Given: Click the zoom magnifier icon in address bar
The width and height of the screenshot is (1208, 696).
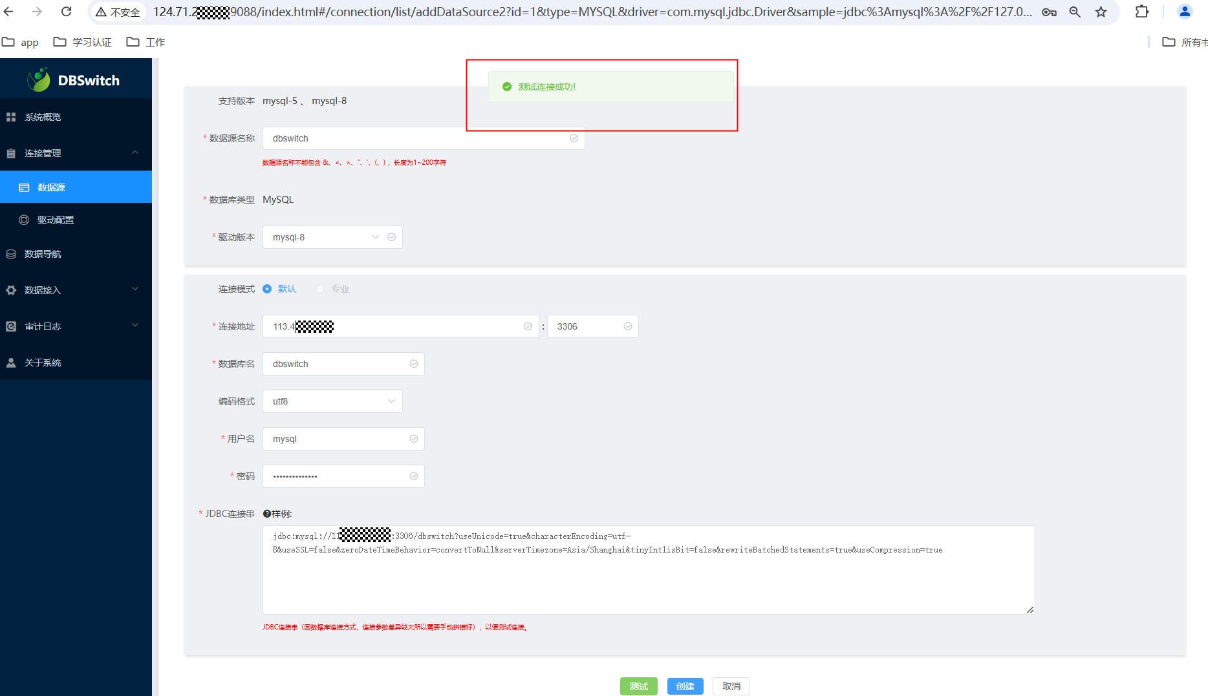Looking at the screenshot, I should (1075, 12).
